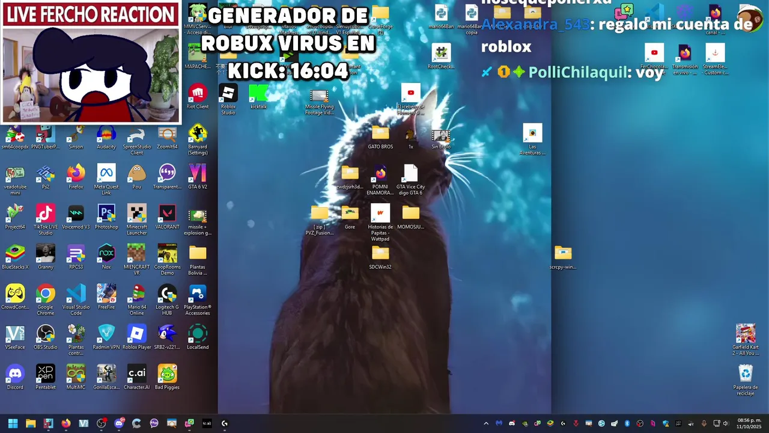Open the microphone tray icon

click(704, 423)
